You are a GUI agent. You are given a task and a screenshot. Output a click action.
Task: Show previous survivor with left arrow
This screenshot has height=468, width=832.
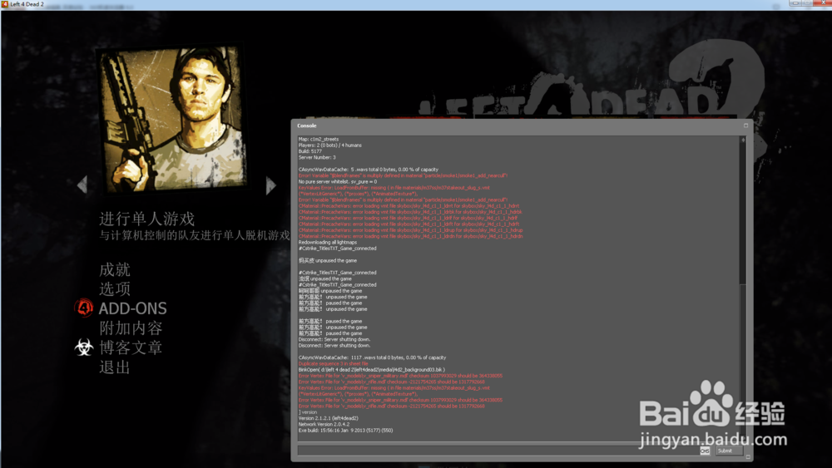pos(82,185)
